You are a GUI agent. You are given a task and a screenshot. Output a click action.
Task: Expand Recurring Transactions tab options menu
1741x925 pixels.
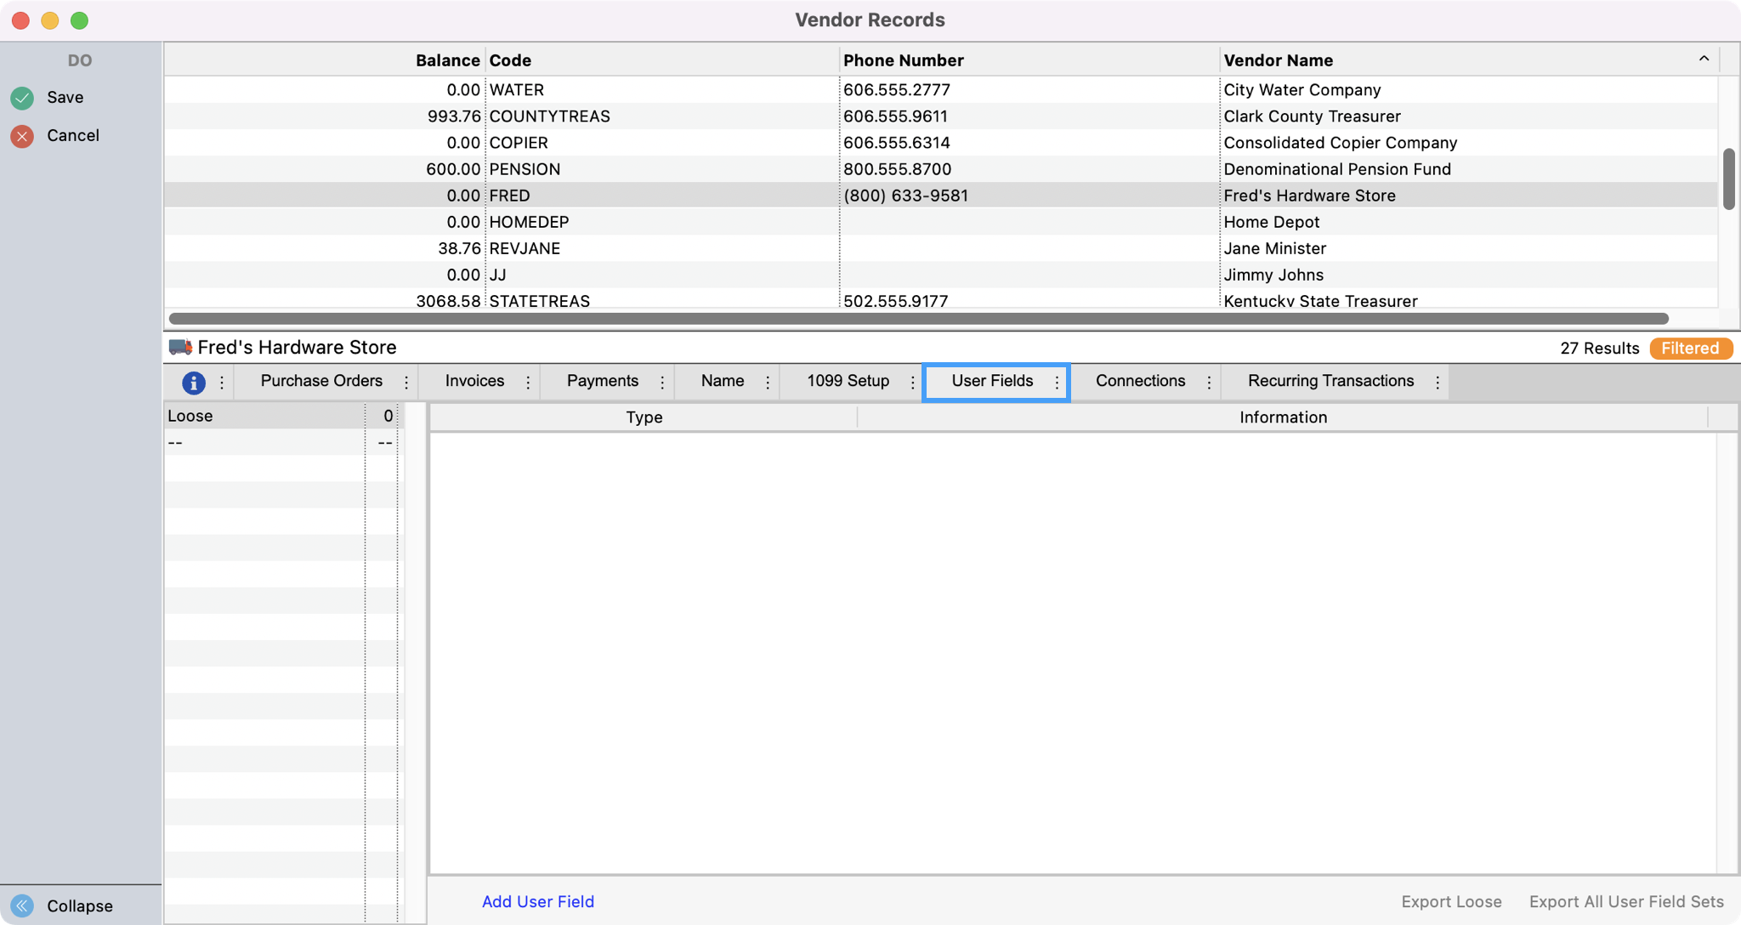click(1438, 383)
